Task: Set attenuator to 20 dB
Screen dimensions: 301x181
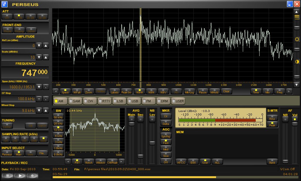Action: coord(31,17)
